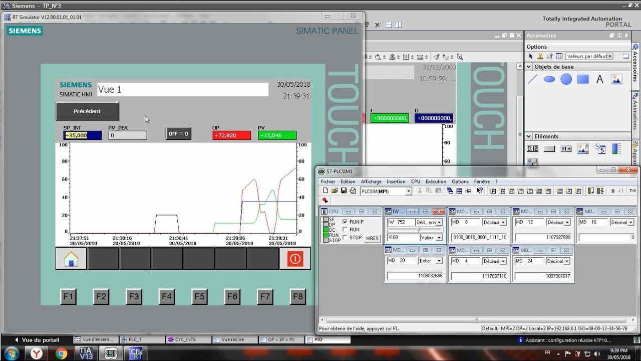Open TIA V13 from the taskbar
This screenshot has width=641, height=361.
87,353
